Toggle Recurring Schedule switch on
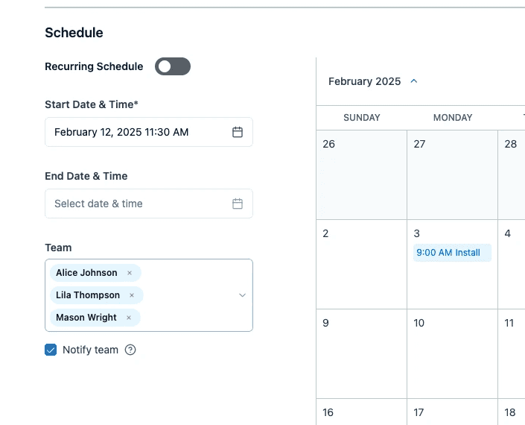Image resolution: width=525 pixels, height=425 pixels. [173, 66]
